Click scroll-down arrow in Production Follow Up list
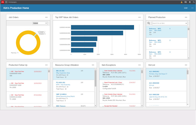The height and width of the screenshot is (125, 196). [49, 106]
